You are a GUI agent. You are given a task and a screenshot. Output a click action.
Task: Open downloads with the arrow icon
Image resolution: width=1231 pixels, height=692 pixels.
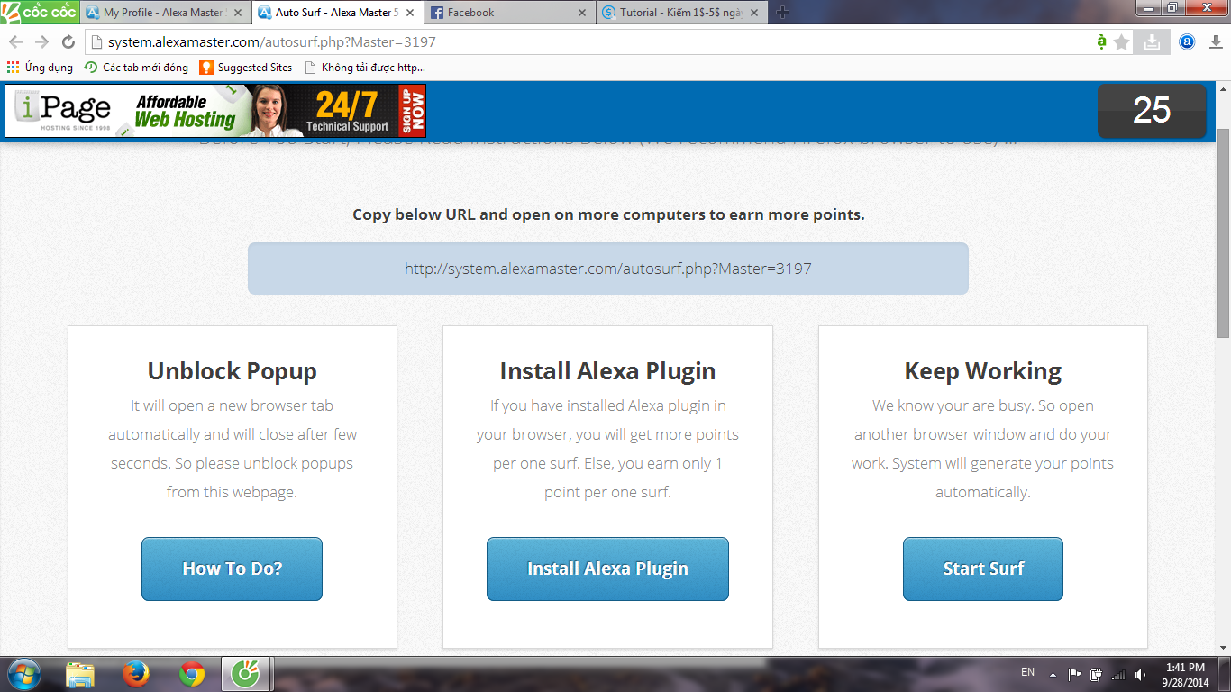1214,42
